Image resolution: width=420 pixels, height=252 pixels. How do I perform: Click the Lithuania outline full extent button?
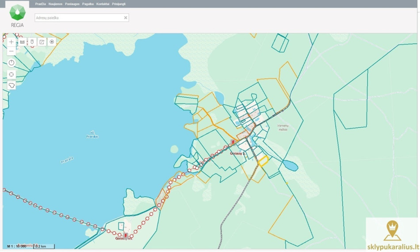pos(11,85)
